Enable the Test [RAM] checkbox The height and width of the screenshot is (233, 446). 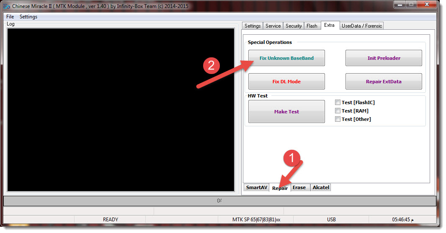click(338, 111)
